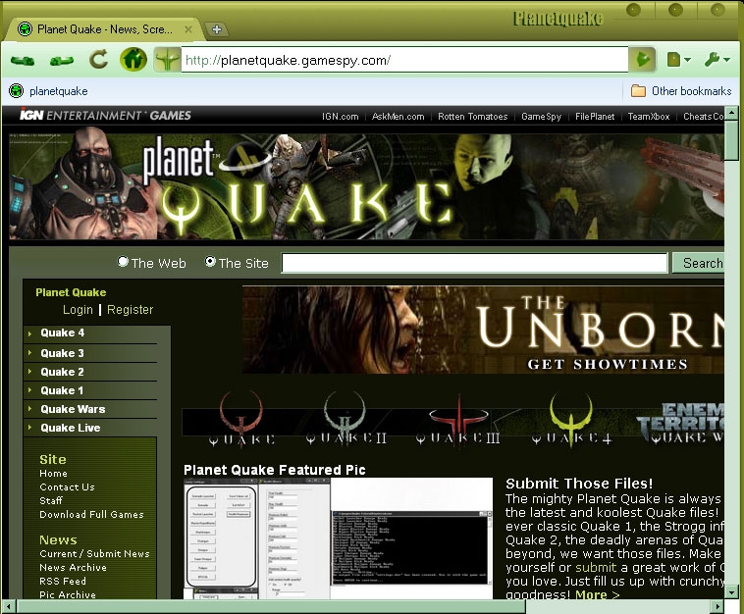Reload the page with the refresh icon
The width and height of the screenshot is (744, 614).
(x=98, y=60)
